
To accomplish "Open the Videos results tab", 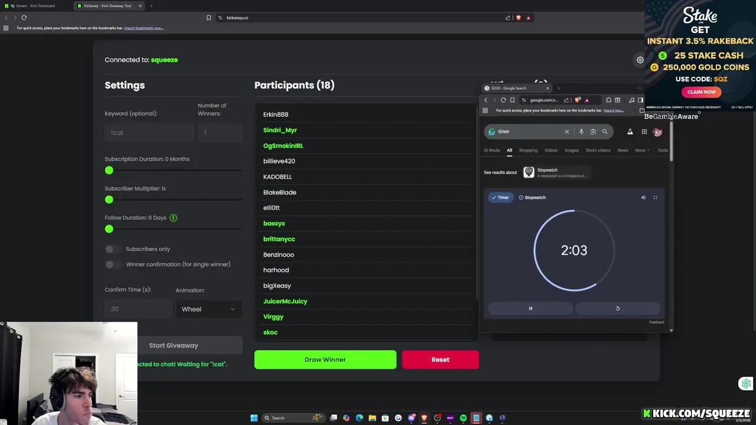I will (x=551, y=151).
